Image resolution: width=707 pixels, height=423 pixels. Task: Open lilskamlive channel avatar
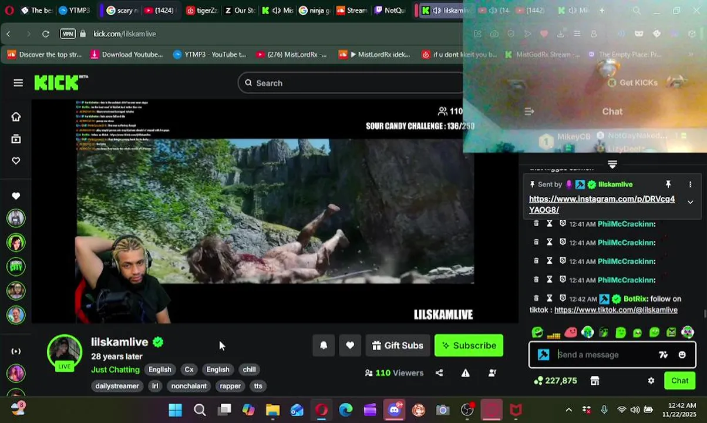pyautogui.click(x=65, y=352)
